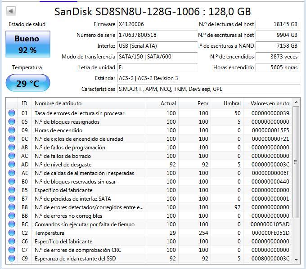The image size is (306, 269).
Task: Click the status icon for attribute AD
Action: (x=12, y=165)
